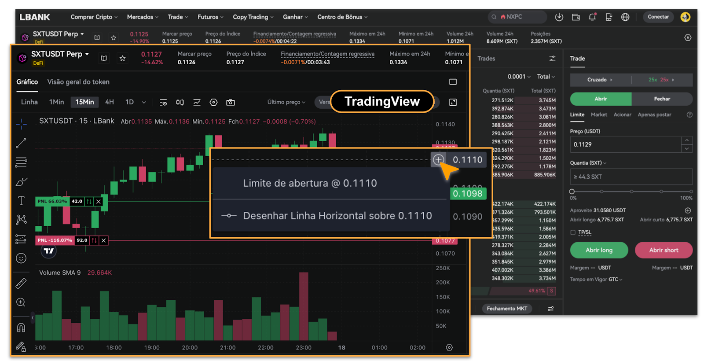704x361 pixels.
Task: Open the 25x leverage selector
Action: tap(661, 80)
